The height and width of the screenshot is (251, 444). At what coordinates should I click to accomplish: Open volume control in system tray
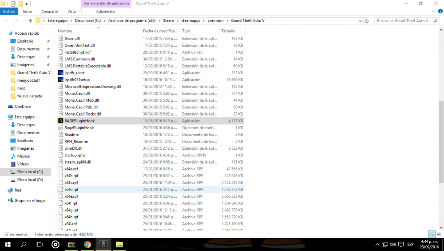point(393,244)
